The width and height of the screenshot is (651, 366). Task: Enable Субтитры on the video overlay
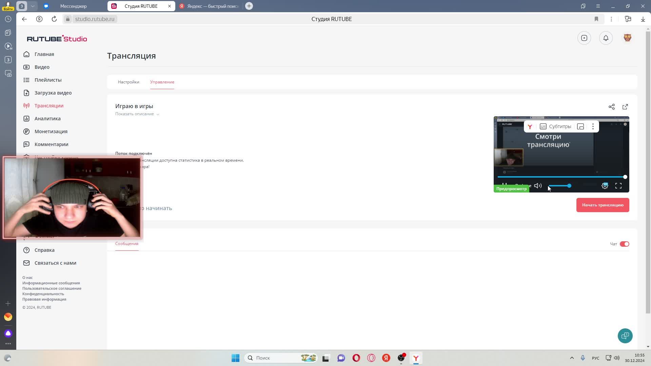pyautogui.click(x=555, y=126)
